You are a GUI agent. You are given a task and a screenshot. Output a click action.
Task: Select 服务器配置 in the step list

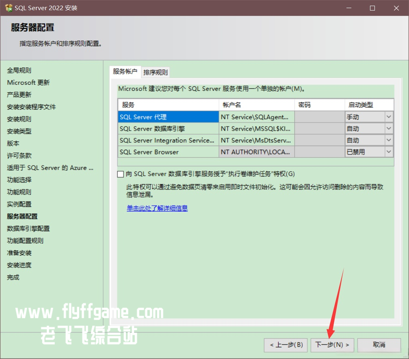[22, 216]
